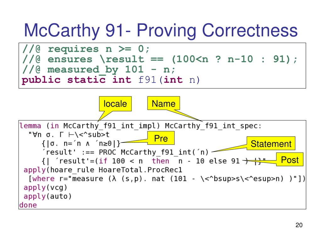Click 'public static int f91(int n)' signature
The height and width of the screenshot is (241, 322).
(x=111, y=80)
